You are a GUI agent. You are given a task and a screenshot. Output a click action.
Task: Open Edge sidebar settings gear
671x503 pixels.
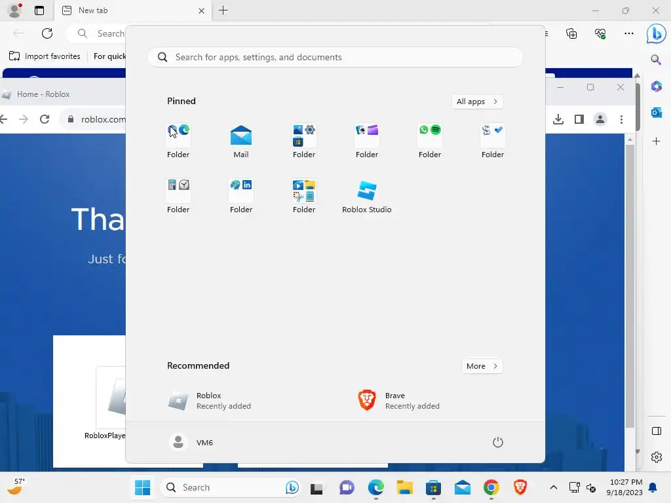pyautogui.click(x=656, y=457)
